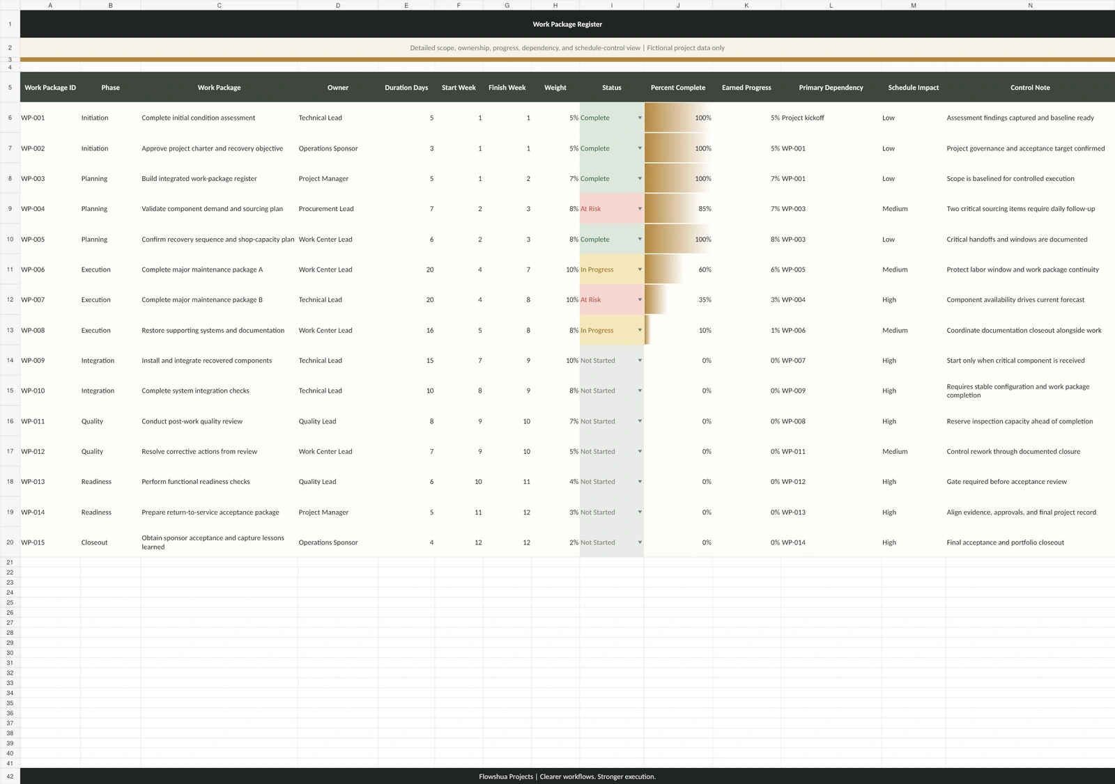Select 'Closeout' phase cell
The image size is (1115, 784).
pos(110,542)
